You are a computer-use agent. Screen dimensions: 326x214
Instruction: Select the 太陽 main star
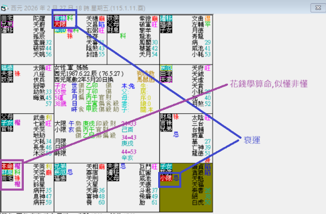39,68
